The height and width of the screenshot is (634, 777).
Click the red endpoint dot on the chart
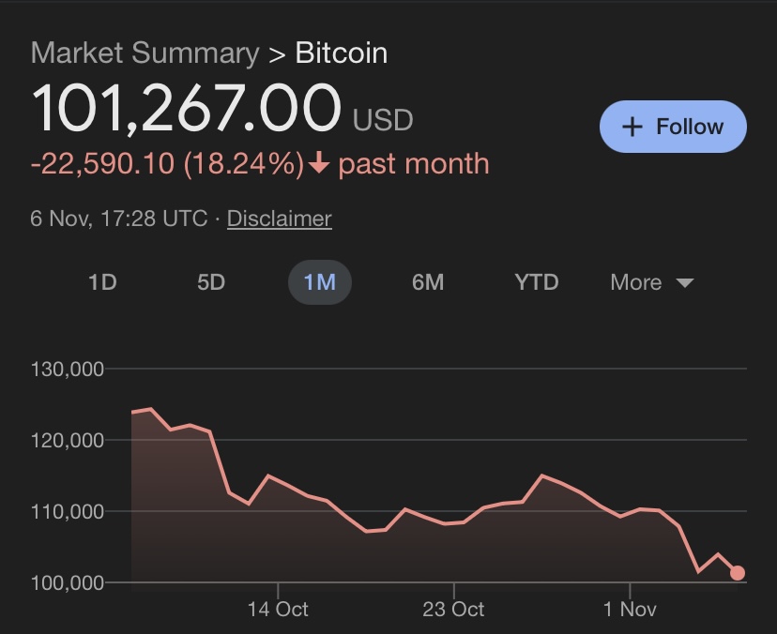click(x=738, y=573)
